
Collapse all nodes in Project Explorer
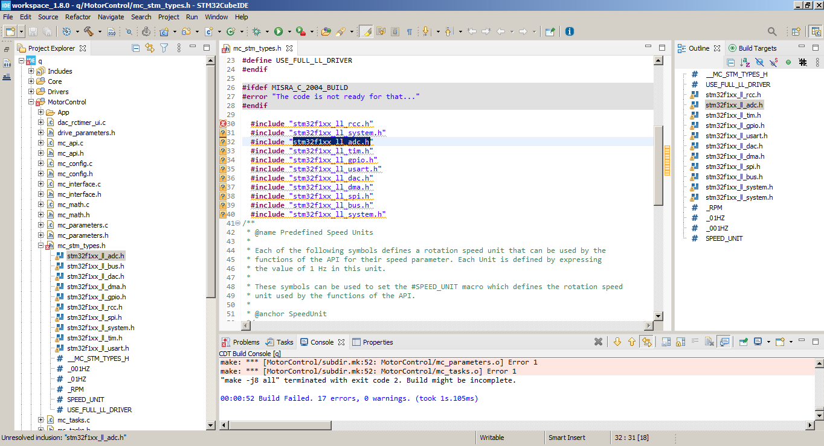[136, 49]
